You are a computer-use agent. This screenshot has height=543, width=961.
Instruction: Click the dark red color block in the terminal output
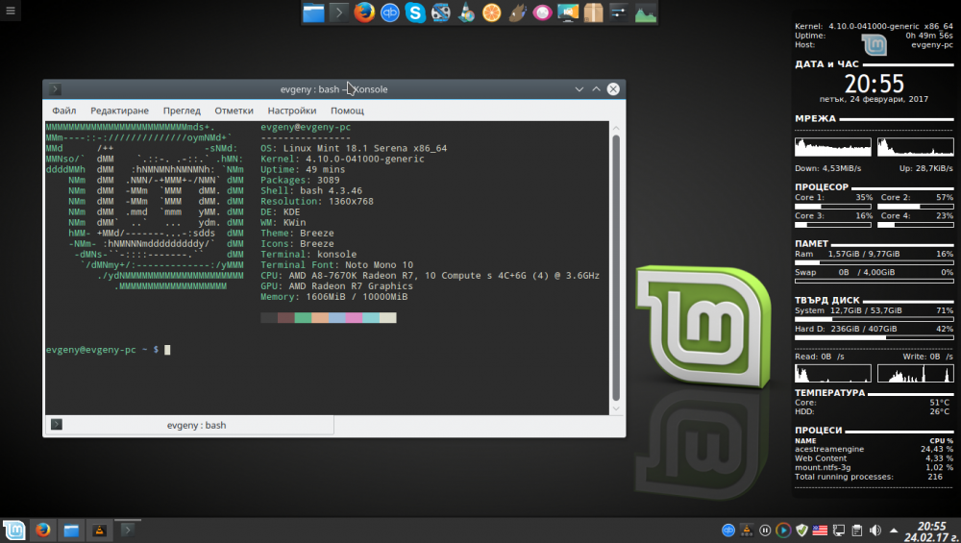coord(285,317)
